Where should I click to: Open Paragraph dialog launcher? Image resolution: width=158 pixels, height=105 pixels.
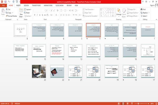(98, 19)
